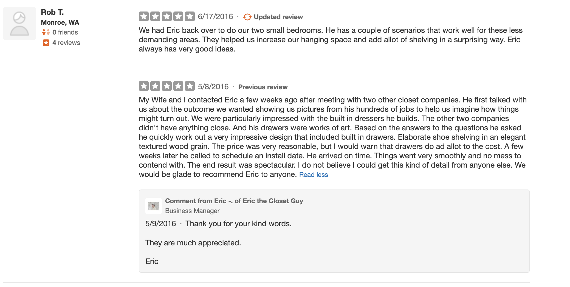Click the Monroe, WA location text

[x=60, y=22]
